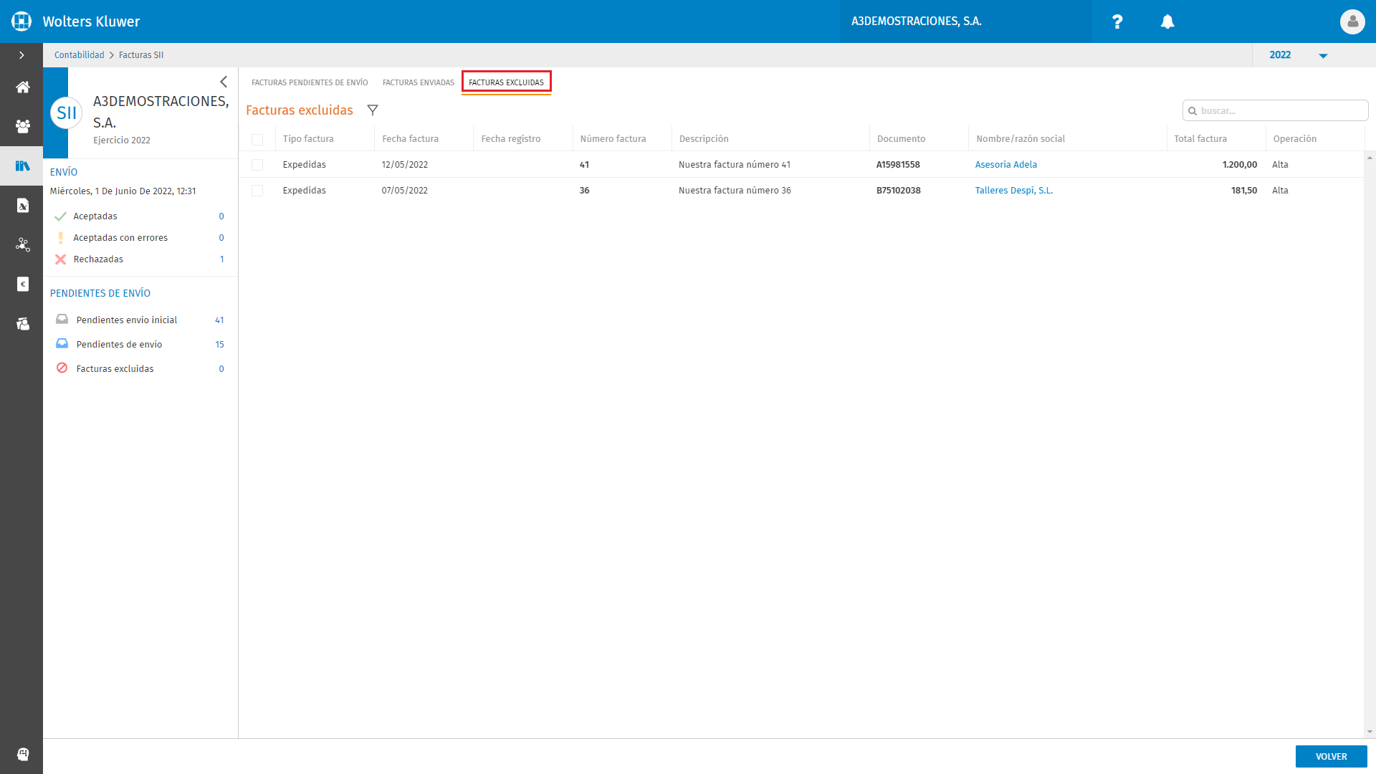
Task: Toggle the select-all header checkbox
Action: 257,140
